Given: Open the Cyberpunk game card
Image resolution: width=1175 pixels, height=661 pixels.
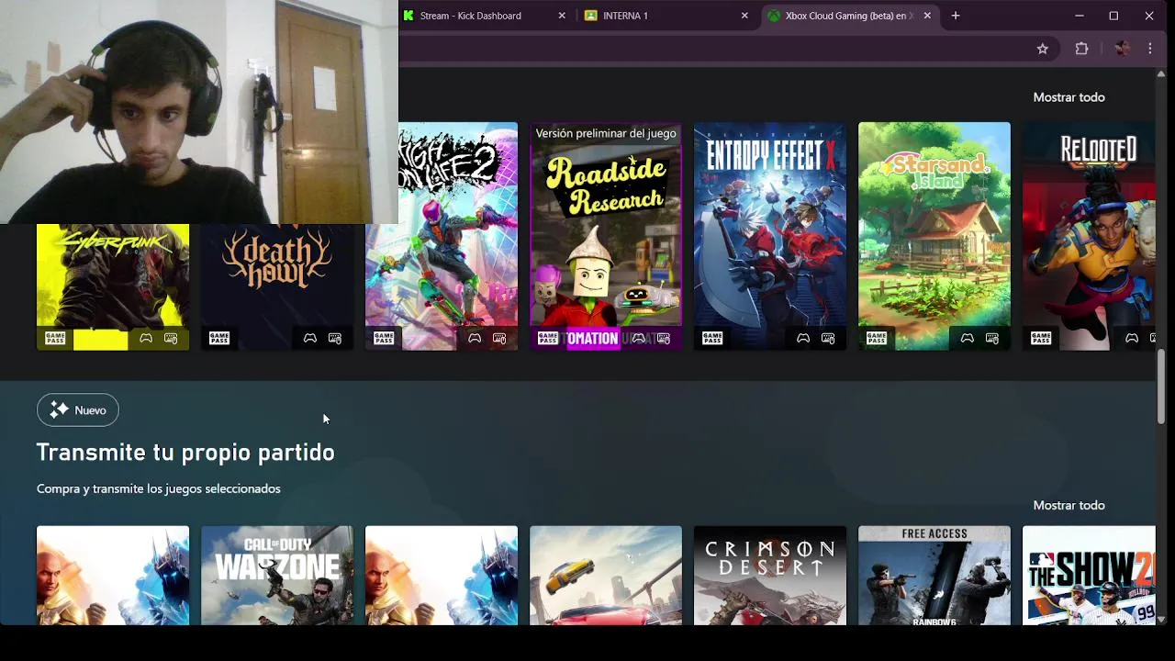Looking at the screenshot, I should click(113, 287).
